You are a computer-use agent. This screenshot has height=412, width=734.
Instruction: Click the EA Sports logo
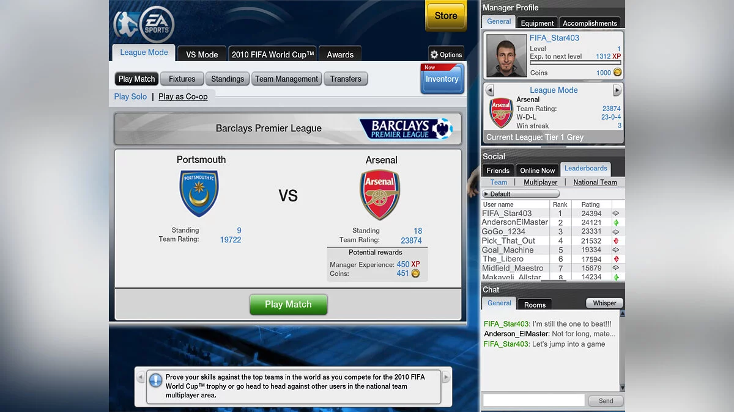pos(157,24)
